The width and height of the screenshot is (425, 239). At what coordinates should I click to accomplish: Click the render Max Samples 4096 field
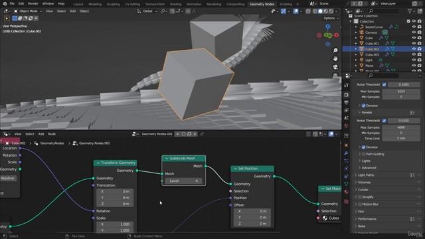pos(401,127)
